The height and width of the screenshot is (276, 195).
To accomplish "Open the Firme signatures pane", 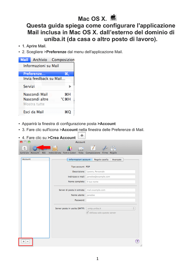I will tap(105, 150).
